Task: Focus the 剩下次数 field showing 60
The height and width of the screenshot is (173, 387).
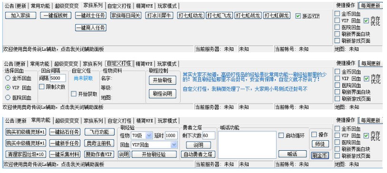Action: (x=209, y=136)
